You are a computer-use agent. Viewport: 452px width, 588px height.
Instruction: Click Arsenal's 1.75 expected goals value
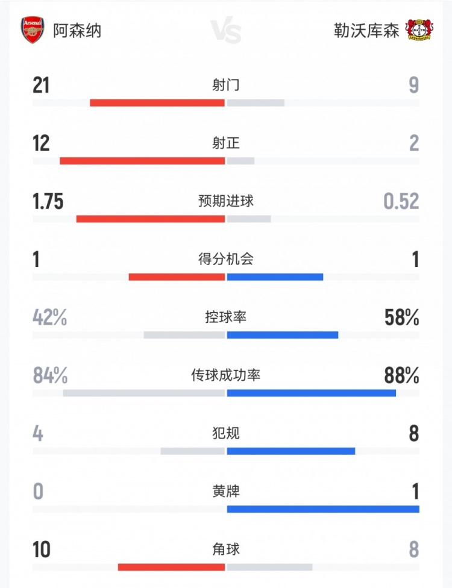click(48, 201)
